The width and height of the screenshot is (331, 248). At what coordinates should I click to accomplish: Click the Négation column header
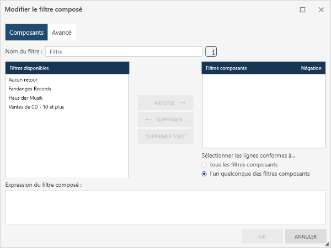coord(311,68)
